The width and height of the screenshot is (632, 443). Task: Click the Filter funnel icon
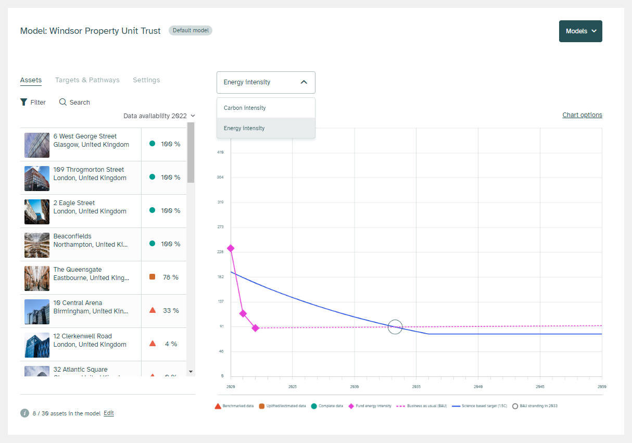(23, 102)
